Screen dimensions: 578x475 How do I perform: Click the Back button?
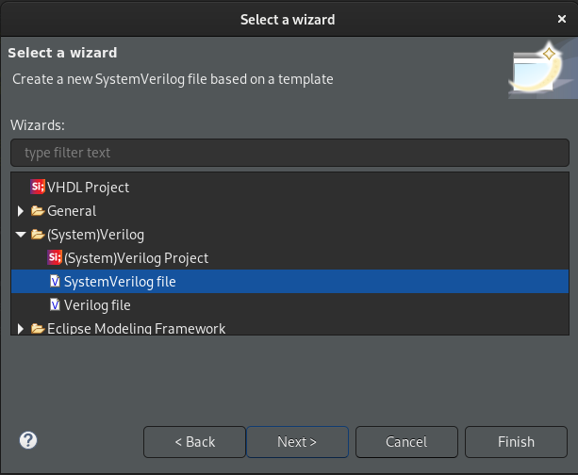tap(194, 442)
